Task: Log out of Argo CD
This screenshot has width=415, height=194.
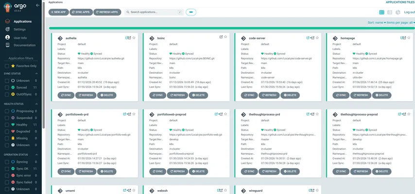Action: (410, 12)
